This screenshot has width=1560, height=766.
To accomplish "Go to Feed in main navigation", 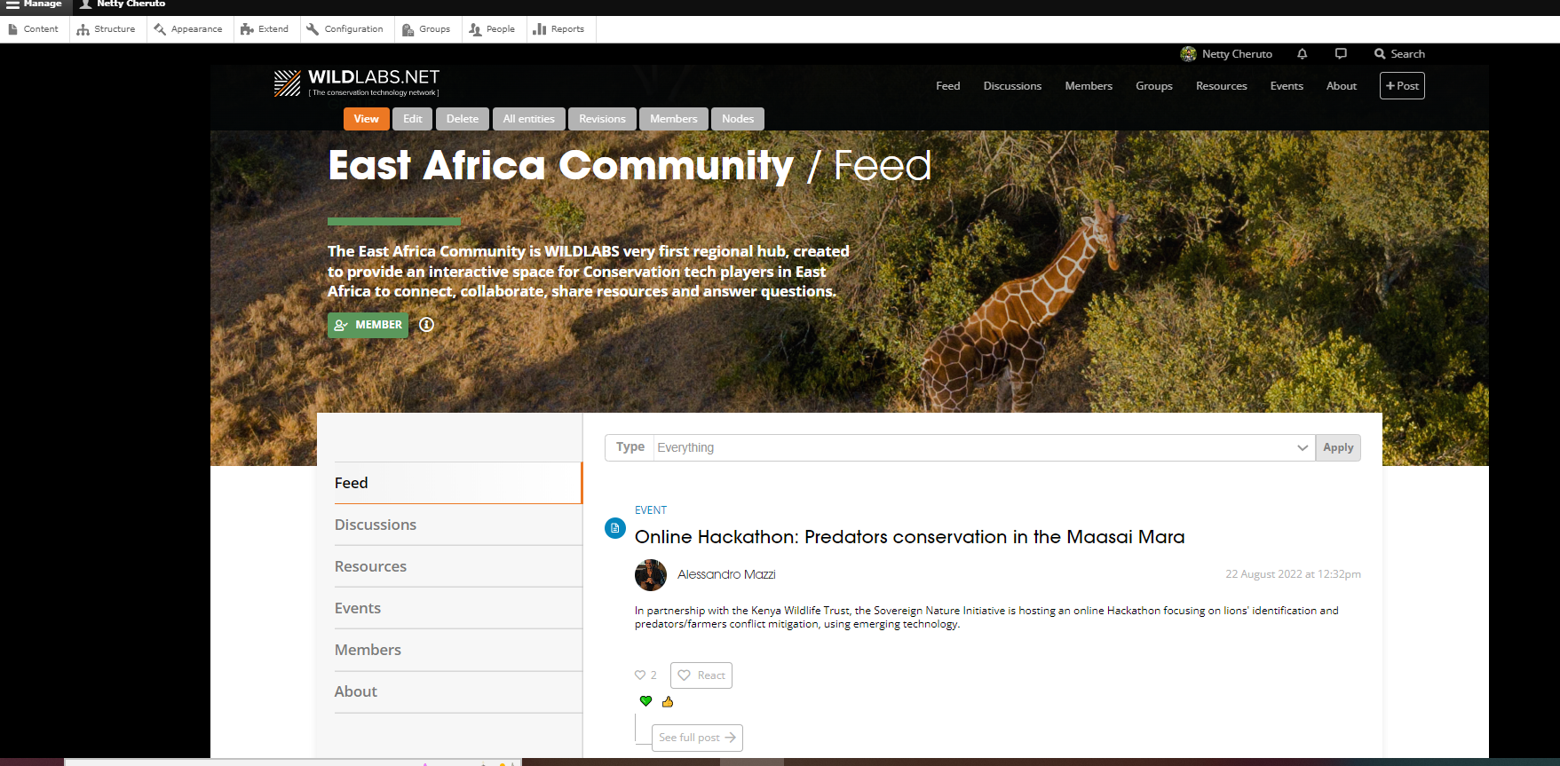I will click(x=947, y=86).
